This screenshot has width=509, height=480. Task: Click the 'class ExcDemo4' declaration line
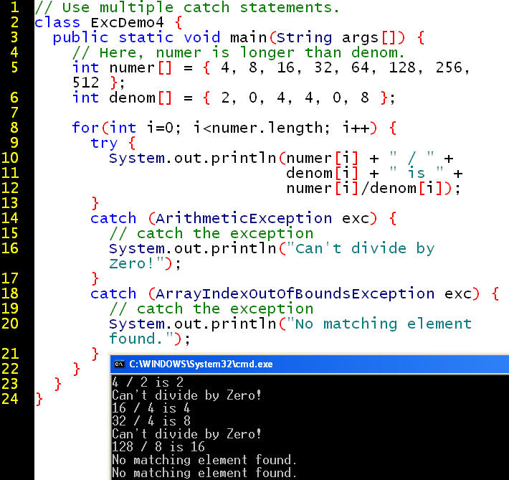tap(108, 22)
